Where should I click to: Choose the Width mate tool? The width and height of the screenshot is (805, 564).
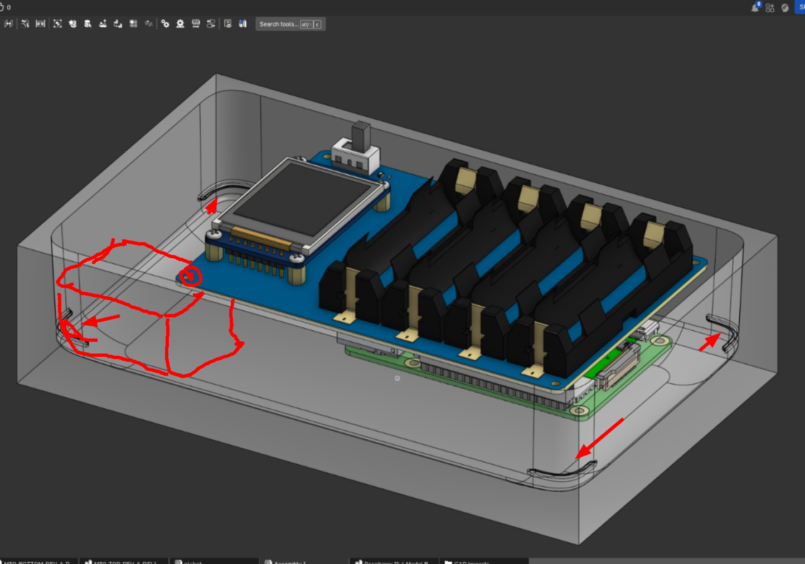(40, 24)
